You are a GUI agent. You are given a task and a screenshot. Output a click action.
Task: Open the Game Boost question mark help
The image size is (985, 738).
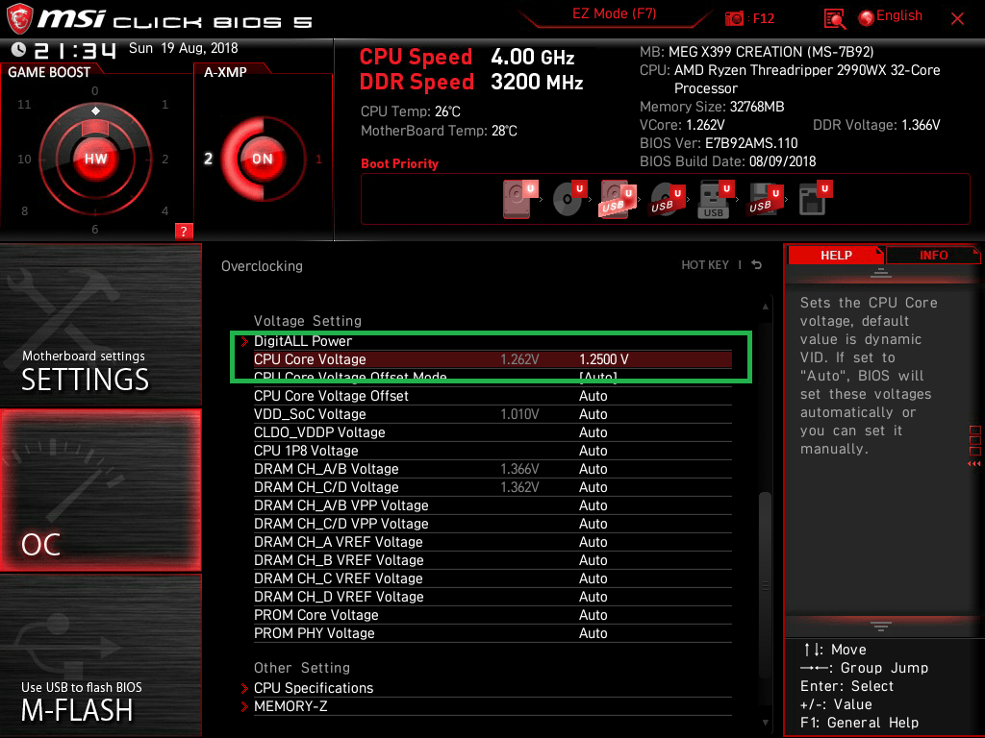coord(184,231)
